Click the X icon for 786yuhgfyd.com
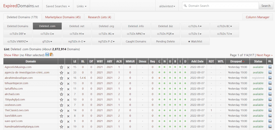 (x=68, y=100)
